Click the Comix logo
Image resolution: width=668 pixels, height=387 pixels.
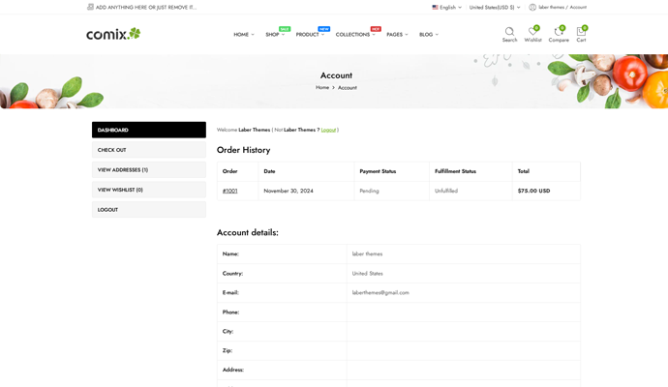coord(113,34)
